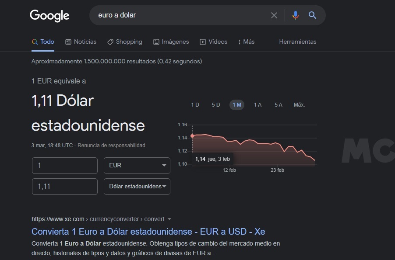Switch to the Shopping tab

[x=125, y=42]
